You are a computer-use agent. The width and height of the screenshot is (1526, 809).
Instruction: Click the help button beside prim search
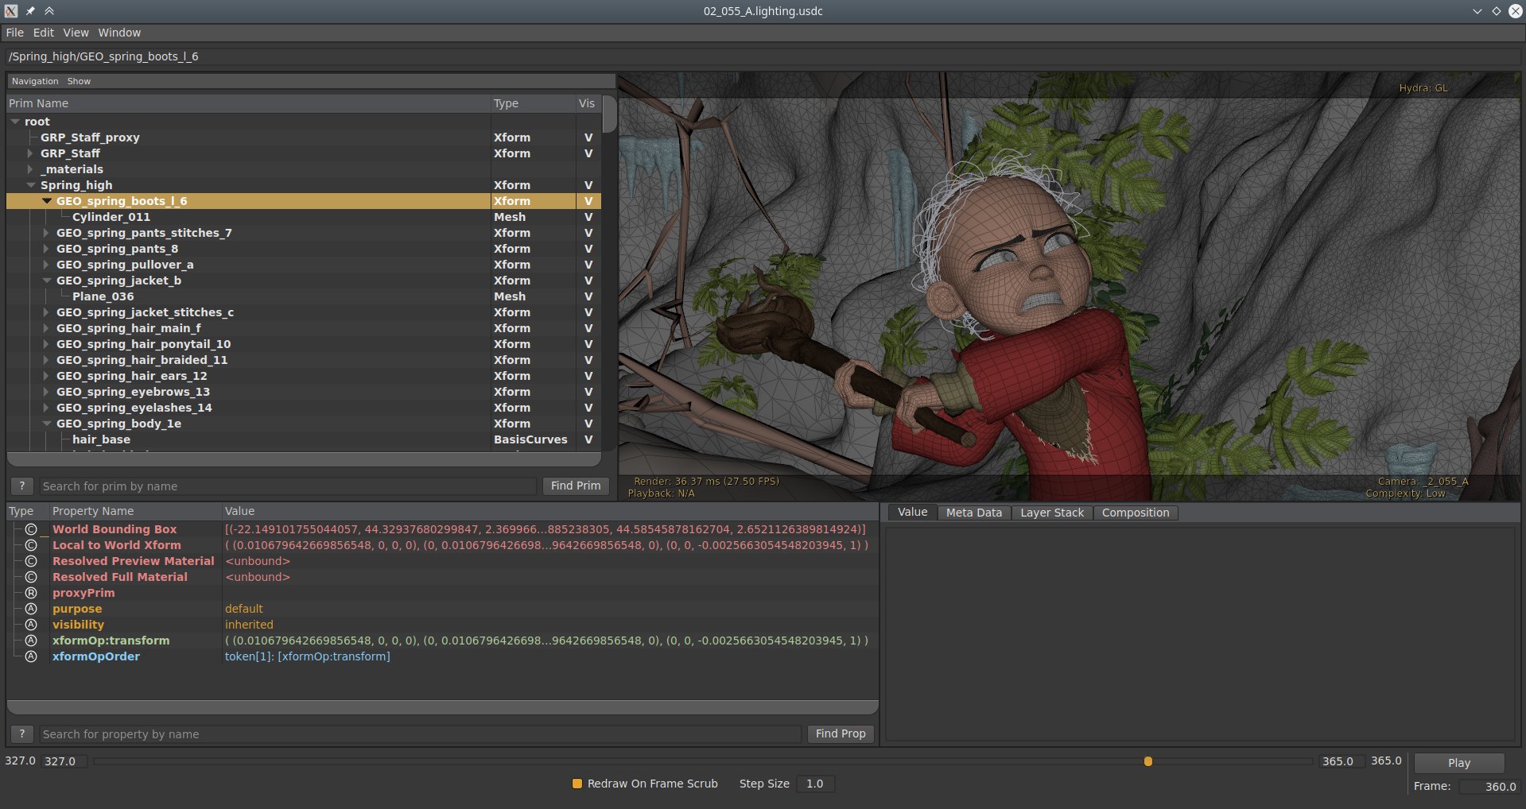22,486
